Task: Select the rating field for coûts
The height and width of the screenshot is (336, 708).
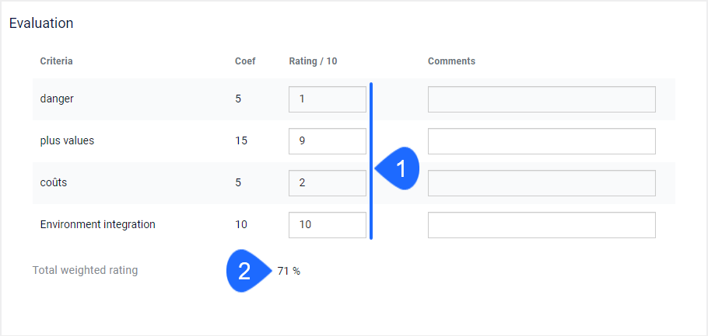Action: click(328, 183)
